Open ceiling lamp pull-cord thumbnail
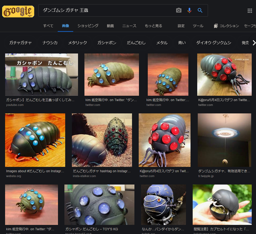The image size is (256, 234). 224,140
